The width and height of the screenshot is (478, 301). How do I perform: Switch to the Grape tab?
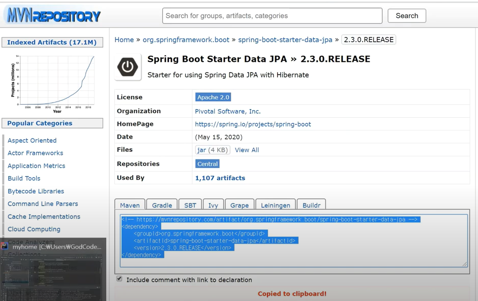click(x=240, y=205)
